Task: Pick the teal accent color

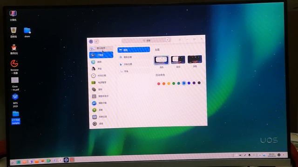Action: (x=179, y=83)
